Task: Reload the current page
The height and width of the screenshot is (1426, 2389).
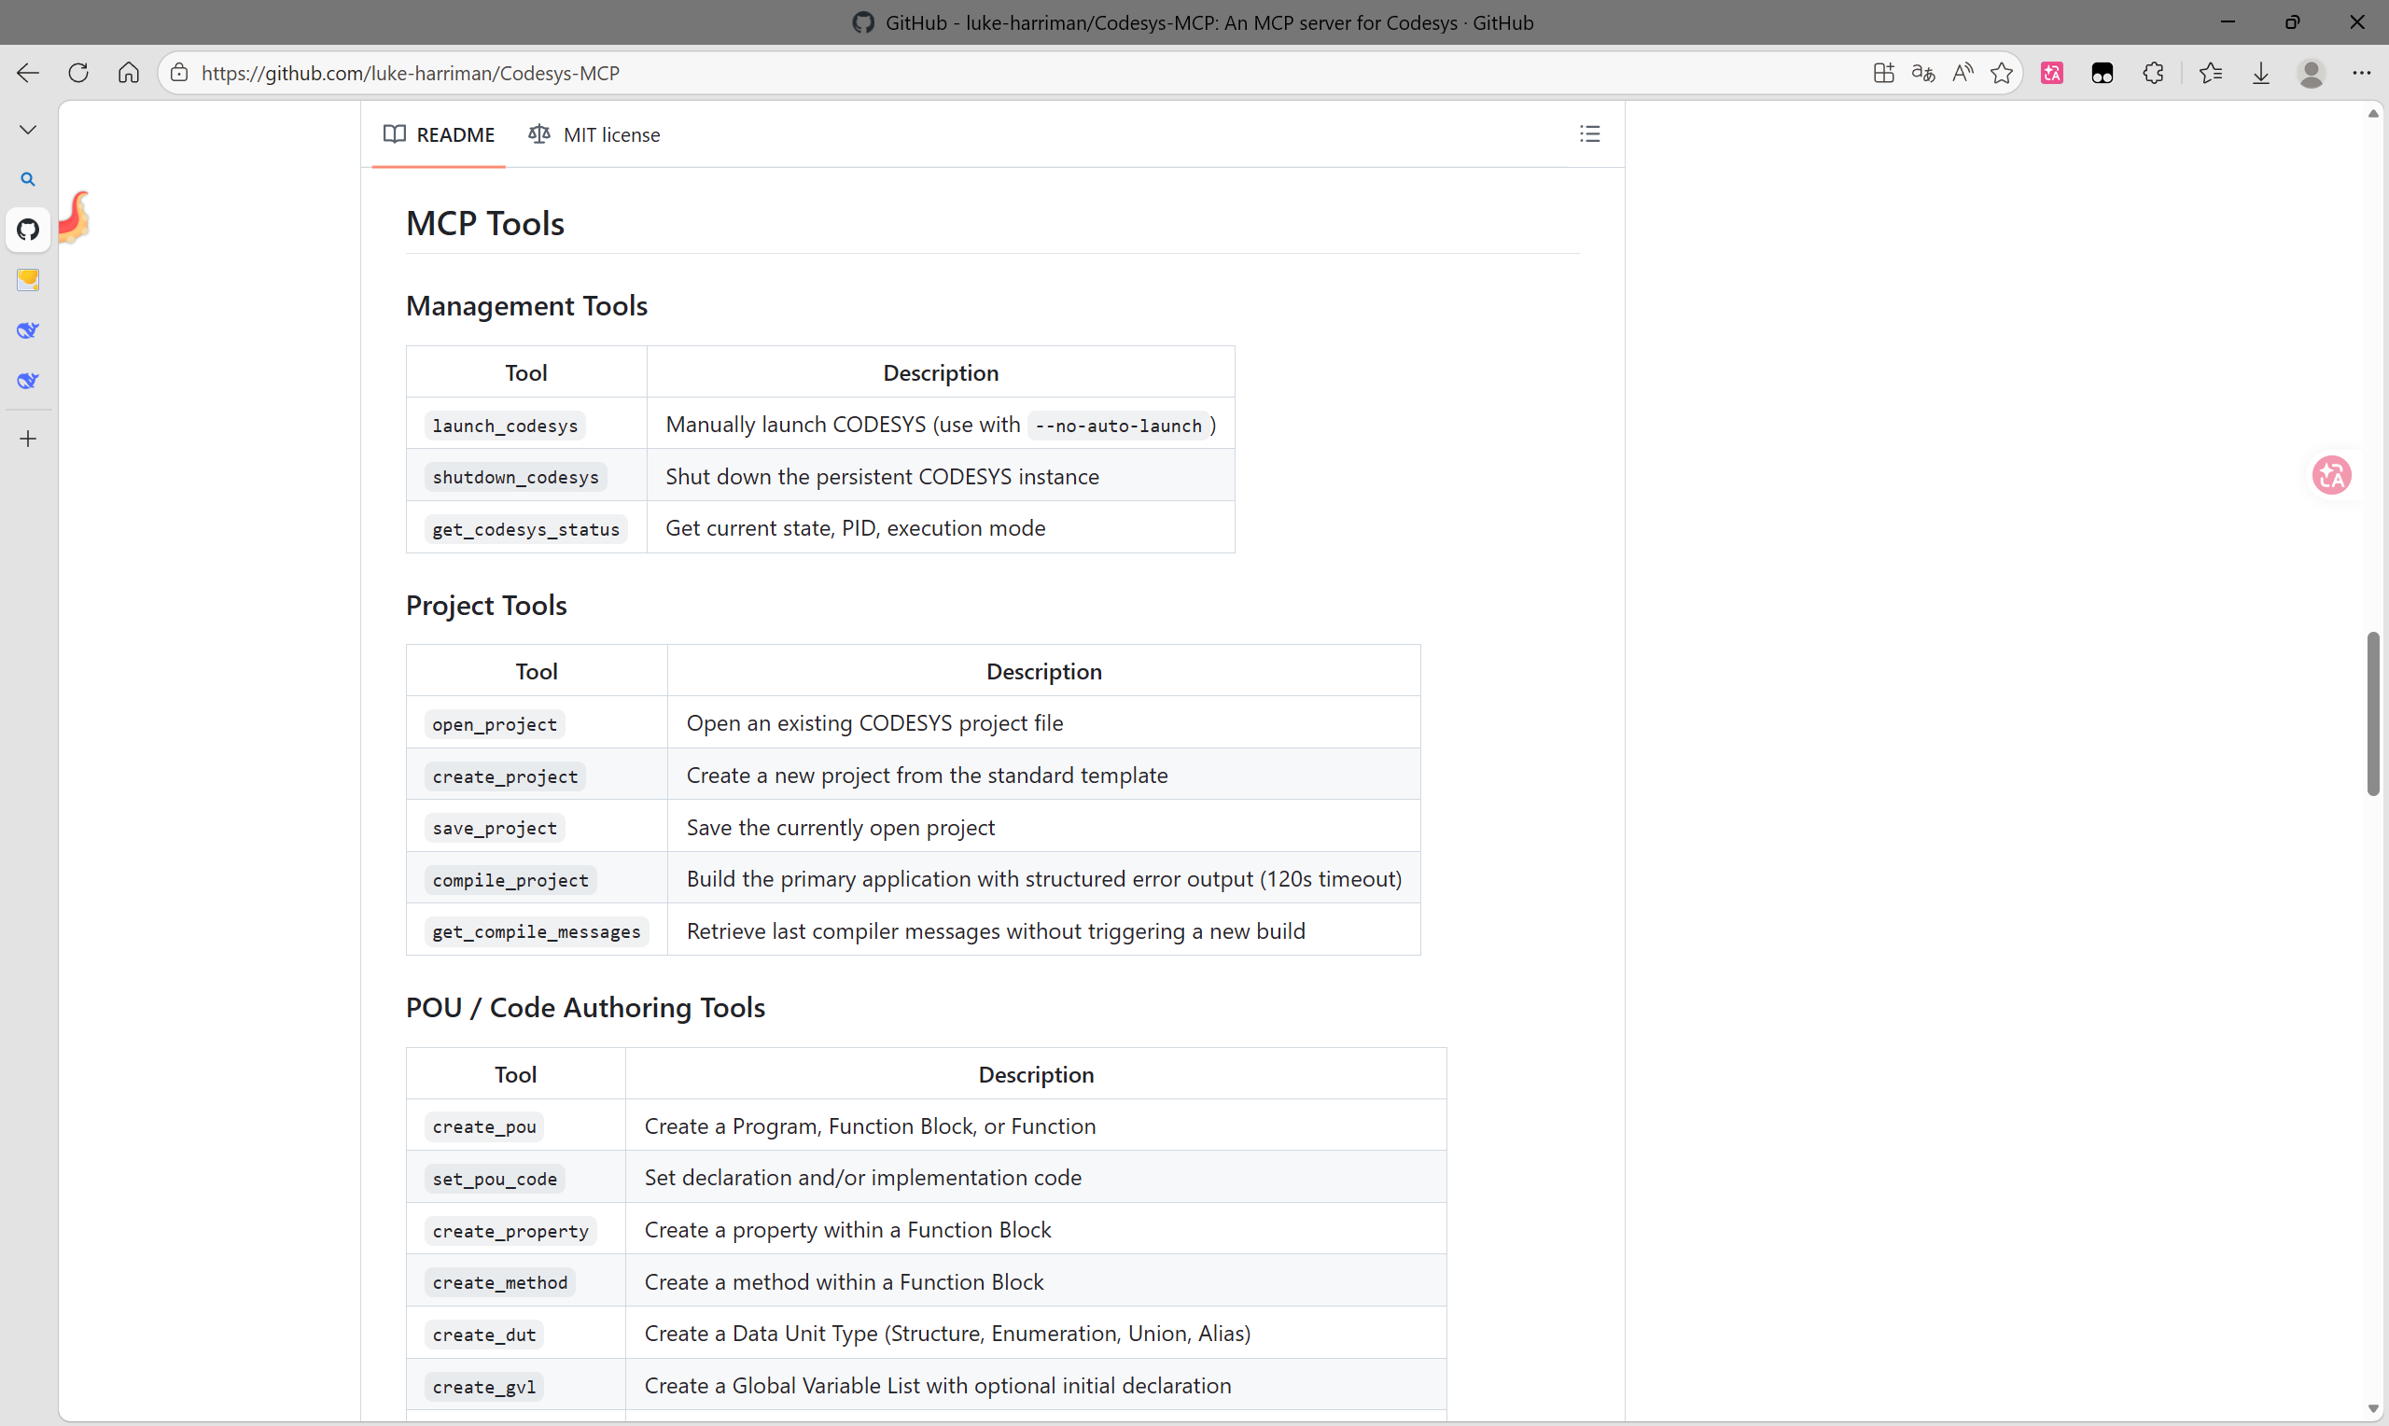Action: click(x=78, y=73)
